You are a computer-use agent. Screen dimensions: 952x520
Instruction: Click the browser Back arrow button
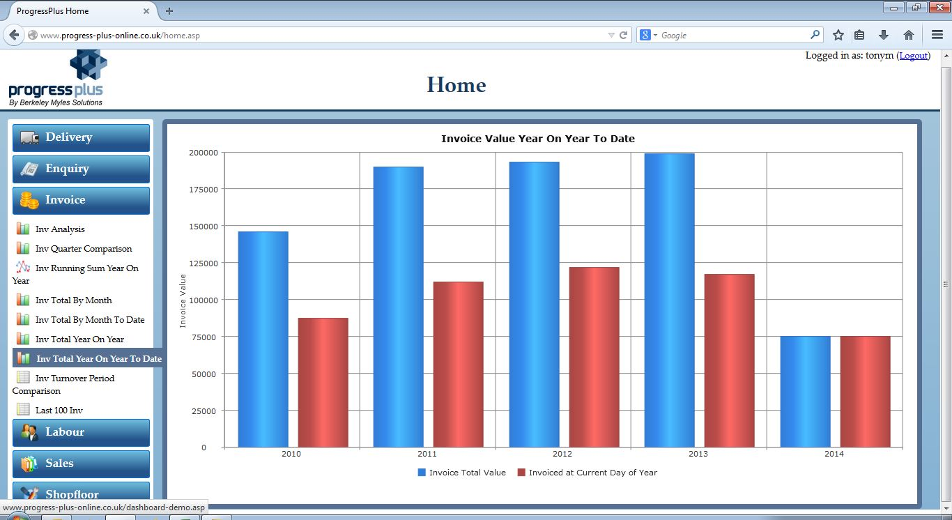point(14,35)
